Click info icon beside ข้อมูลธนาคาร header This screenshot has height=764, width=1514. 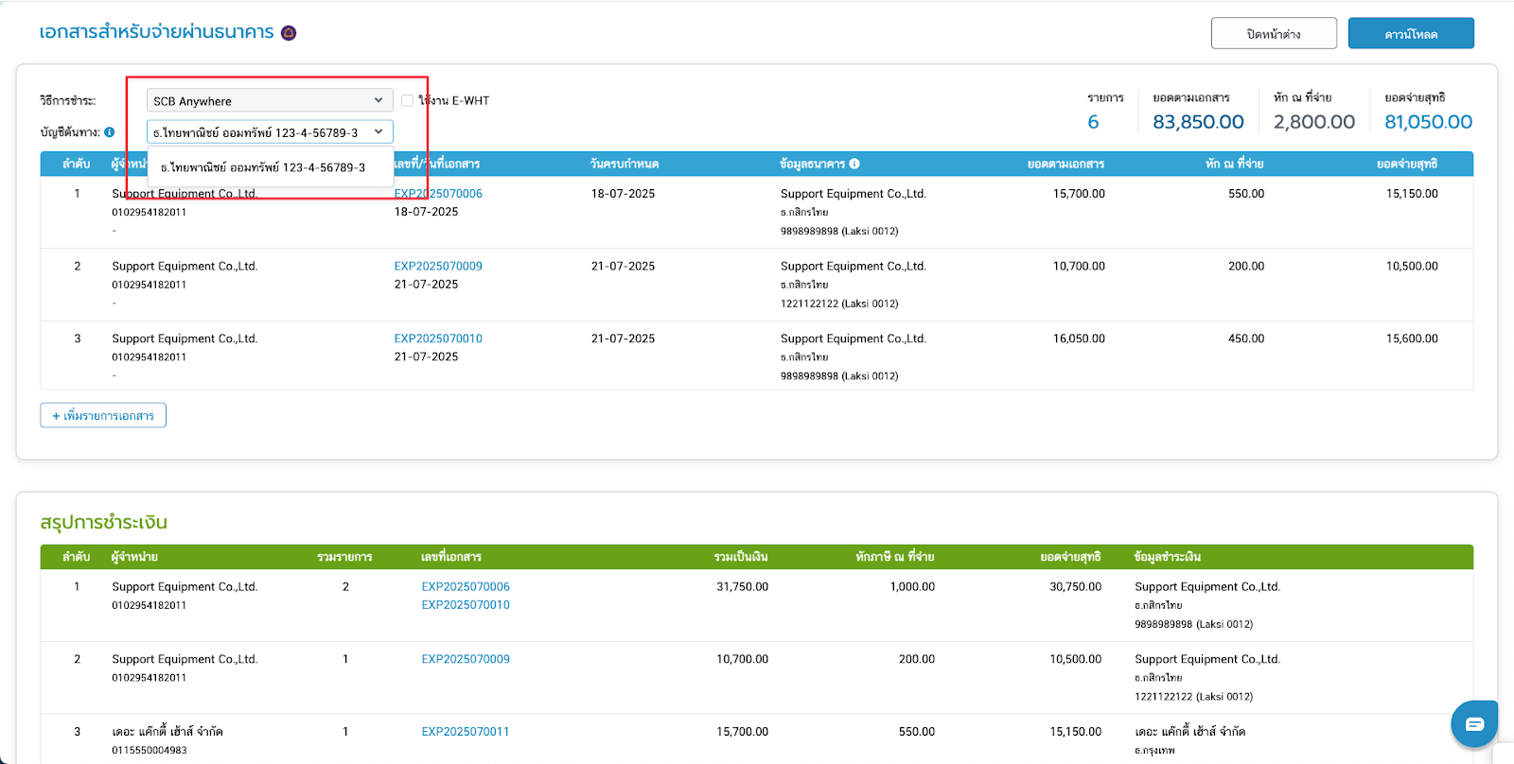pos(854,164)
